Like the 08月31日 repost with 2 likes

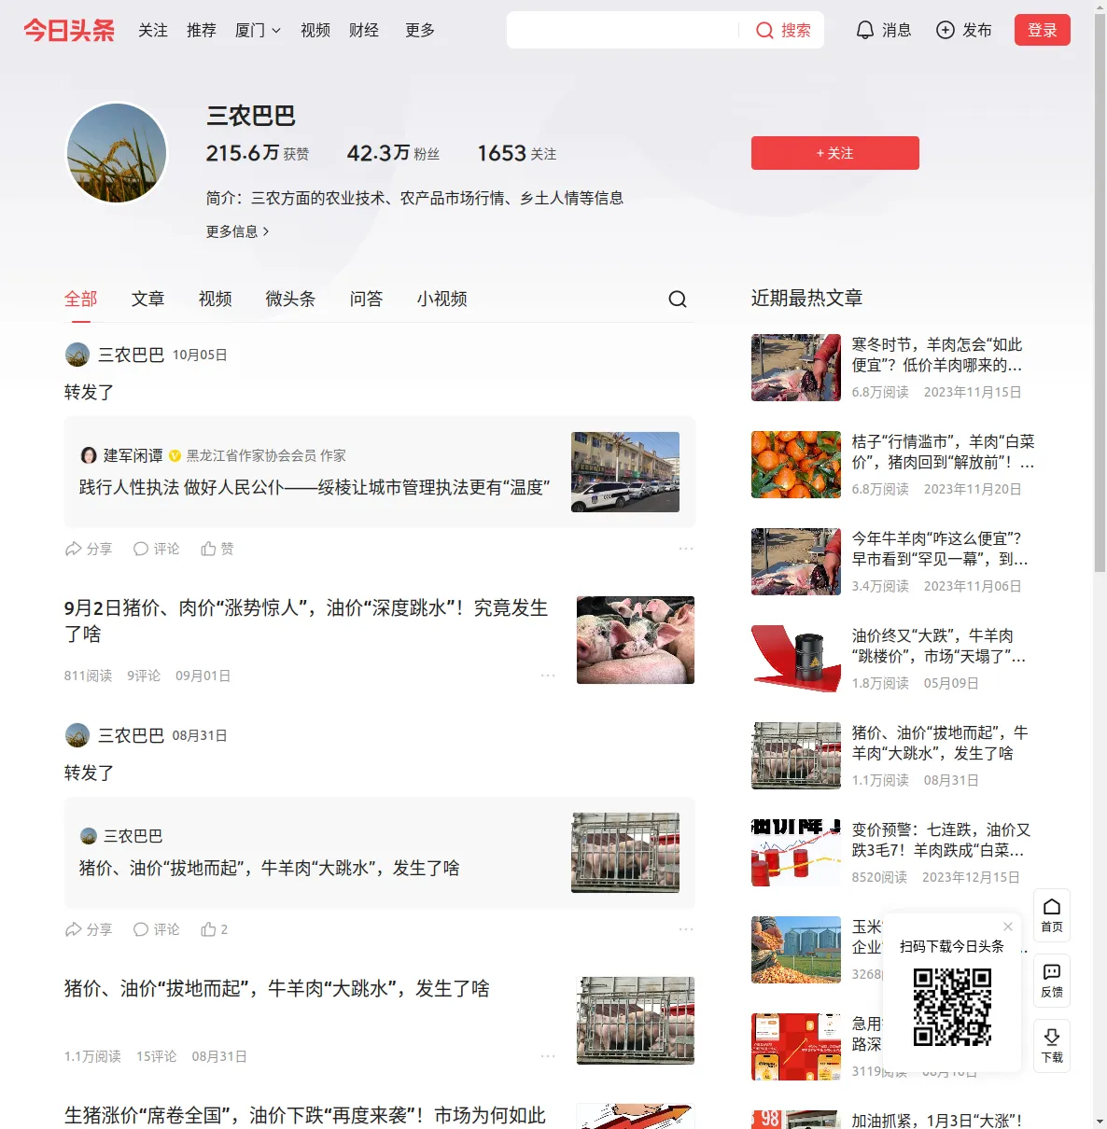coord(214,929)
